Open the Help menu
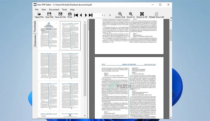The height and width of the screenshot is (121, 210). (x=72, y=9)
